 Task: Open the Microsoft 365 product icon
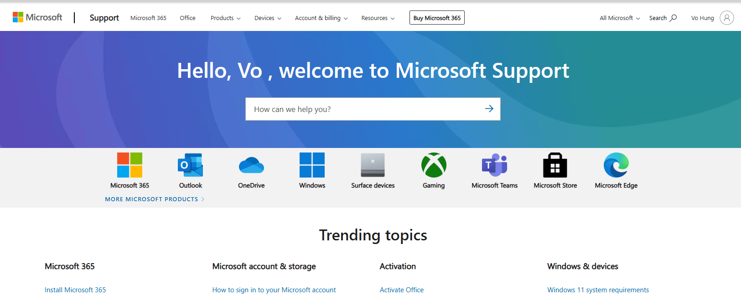coord(130,165)
